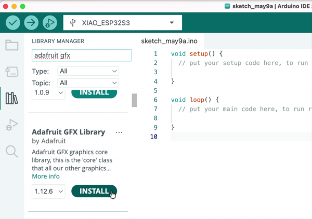Open the Boards Manager sidebar icon
The width and height of the screenshot is (312, 219).
[x=12, y=72]
